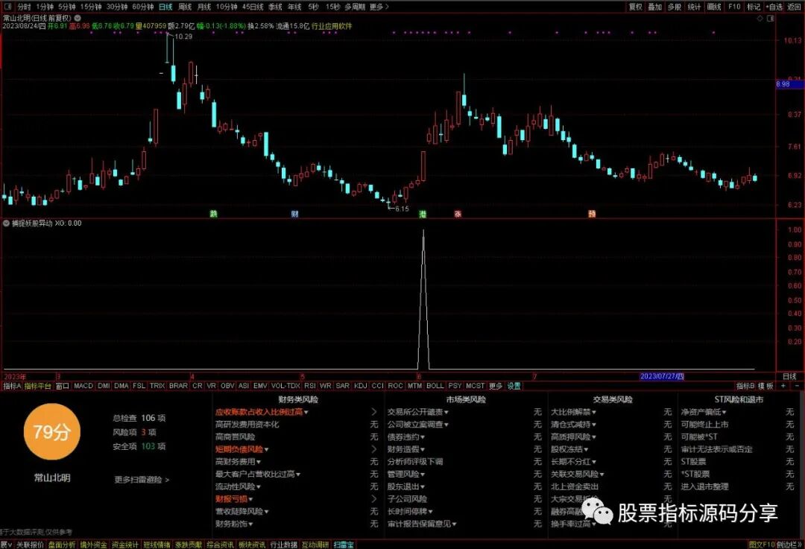Click the 返回 button
The width and height of the screenshot is (805, 549).
point(793,7)
